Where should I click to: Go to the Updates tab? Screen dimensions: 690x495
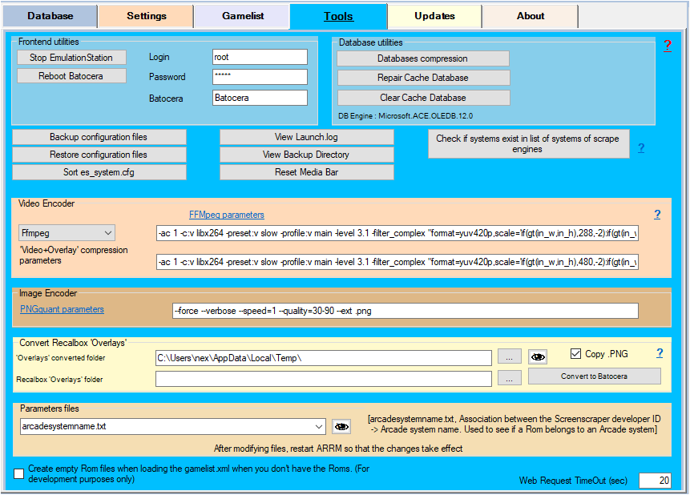click(434, 16)
